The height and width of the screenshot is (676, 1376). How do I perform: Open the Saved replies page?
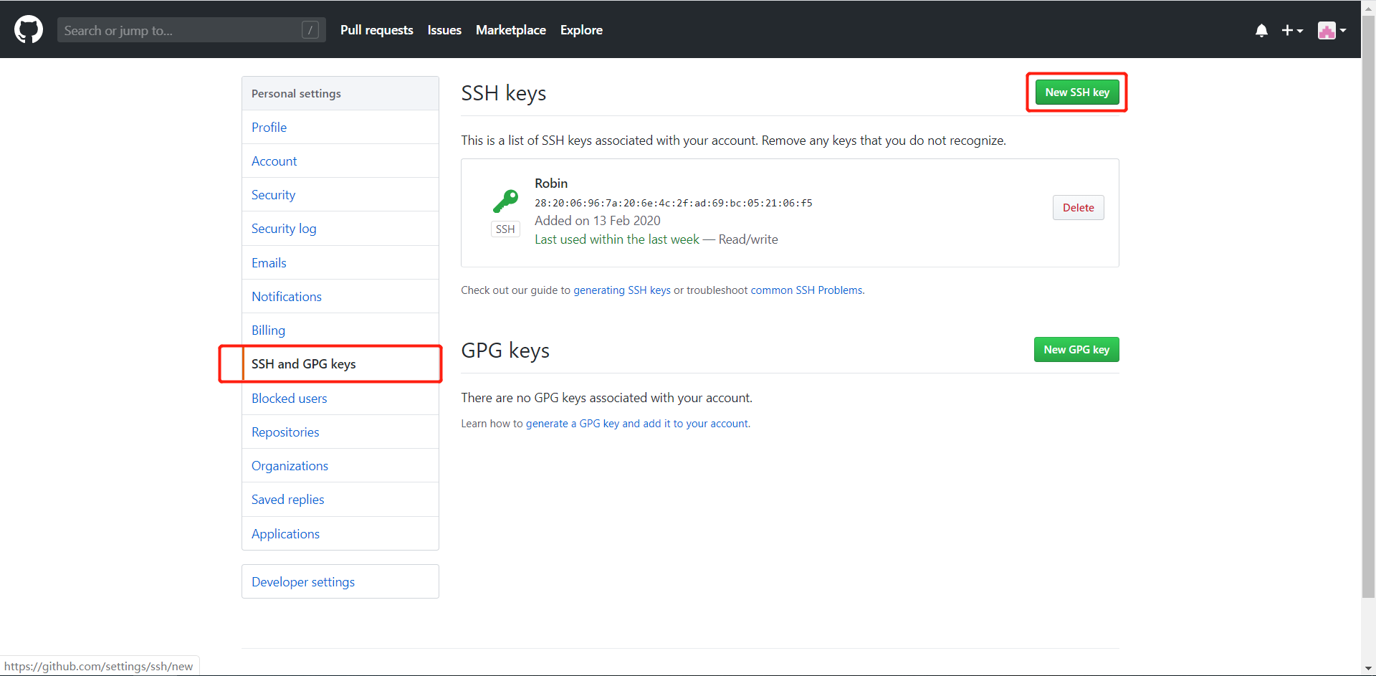340,500
